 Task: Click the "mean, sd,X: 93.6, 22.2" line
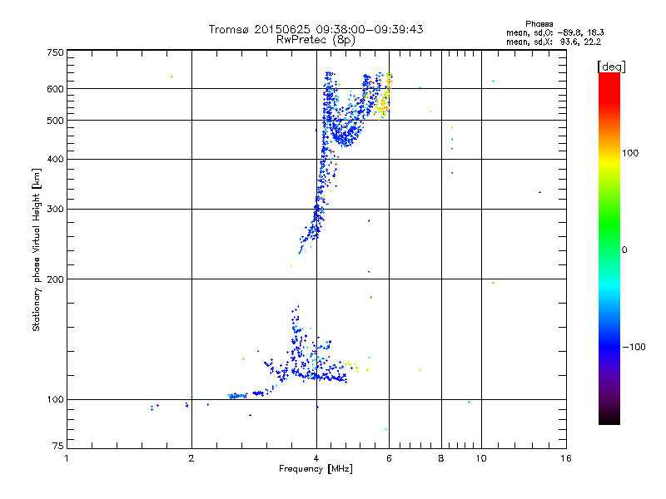pos(554,42)
